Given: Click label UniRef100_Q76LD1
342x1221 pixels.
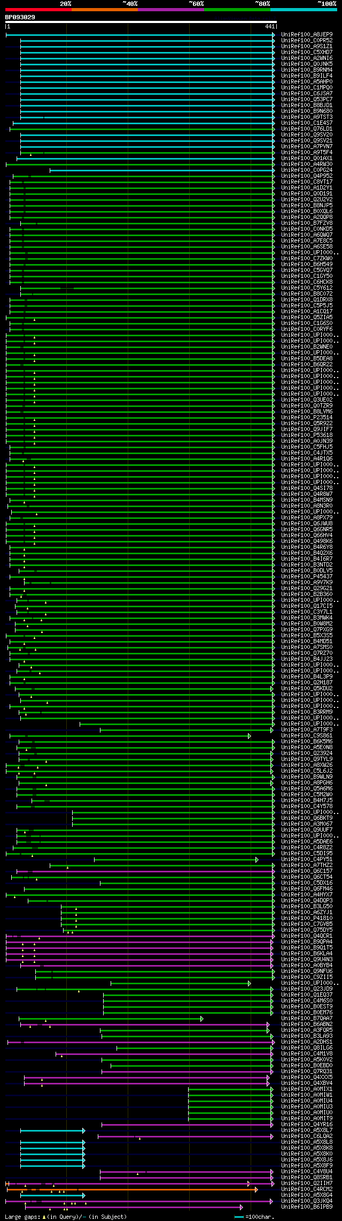Looking at the screenshot, I should (x=307, y=129).
